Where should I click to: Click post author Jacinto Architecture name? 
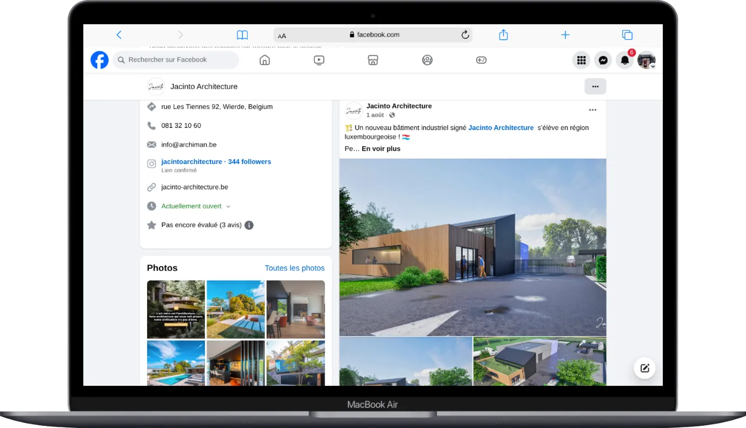(399, 106)
